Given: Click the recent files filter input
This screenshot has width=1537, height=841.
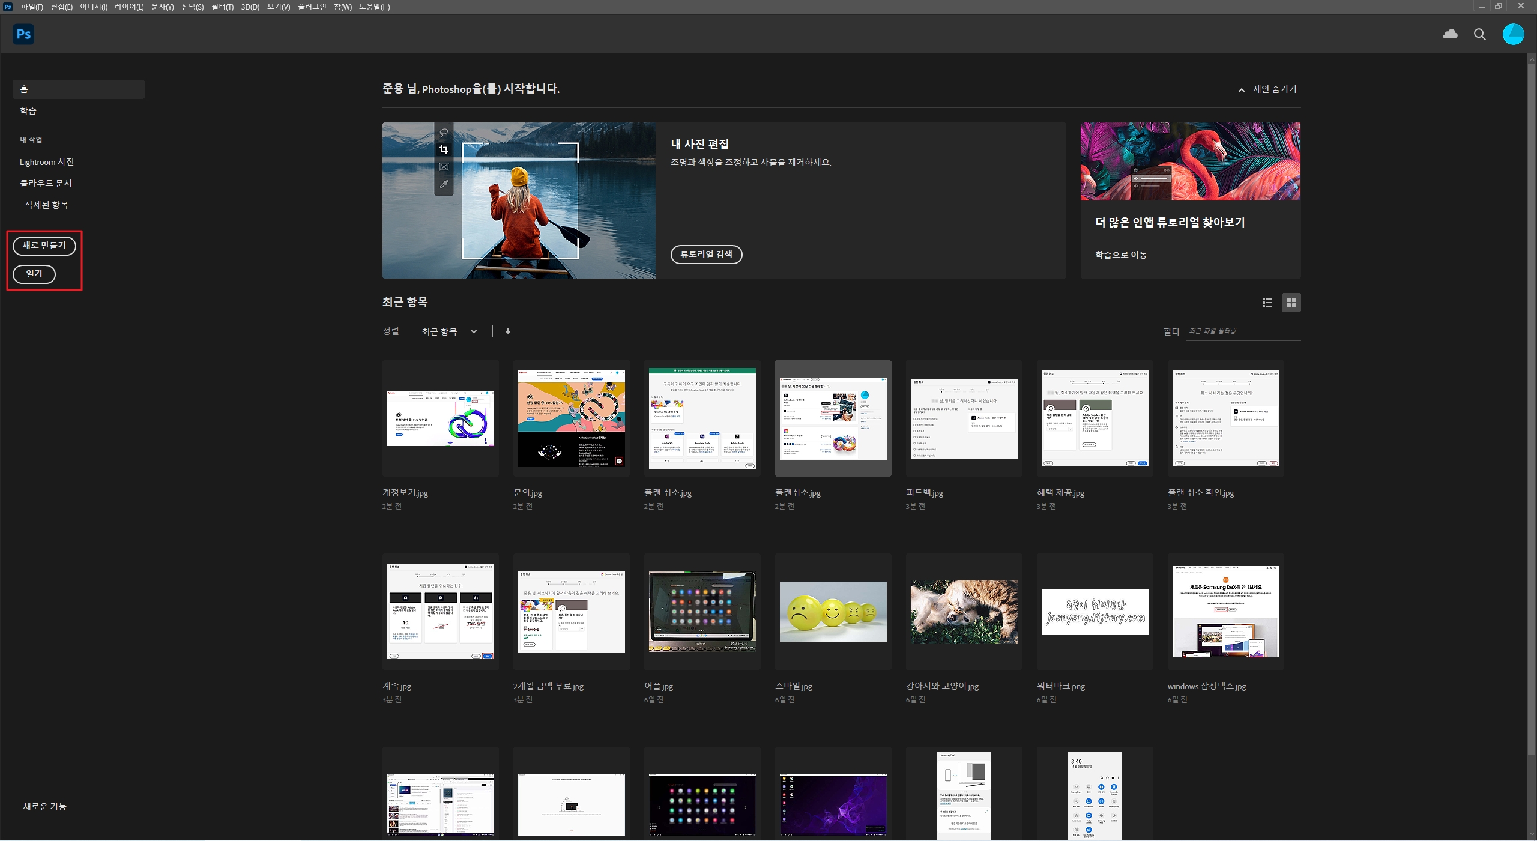Looking at the screenshot, I should pos(1243,331).
